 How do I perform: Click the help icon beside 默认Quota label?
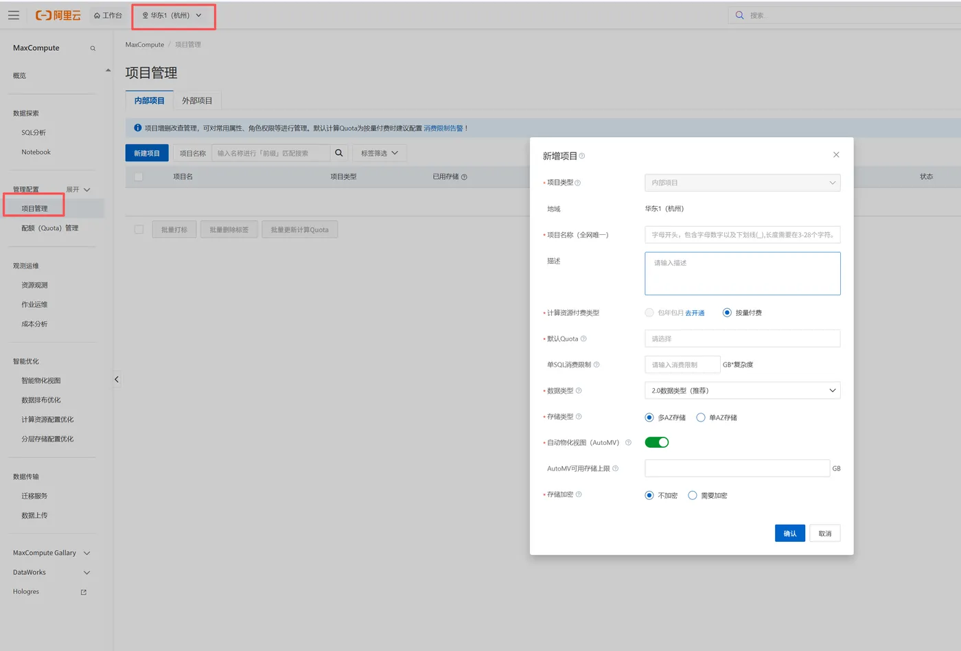click(x=583, y=339)
